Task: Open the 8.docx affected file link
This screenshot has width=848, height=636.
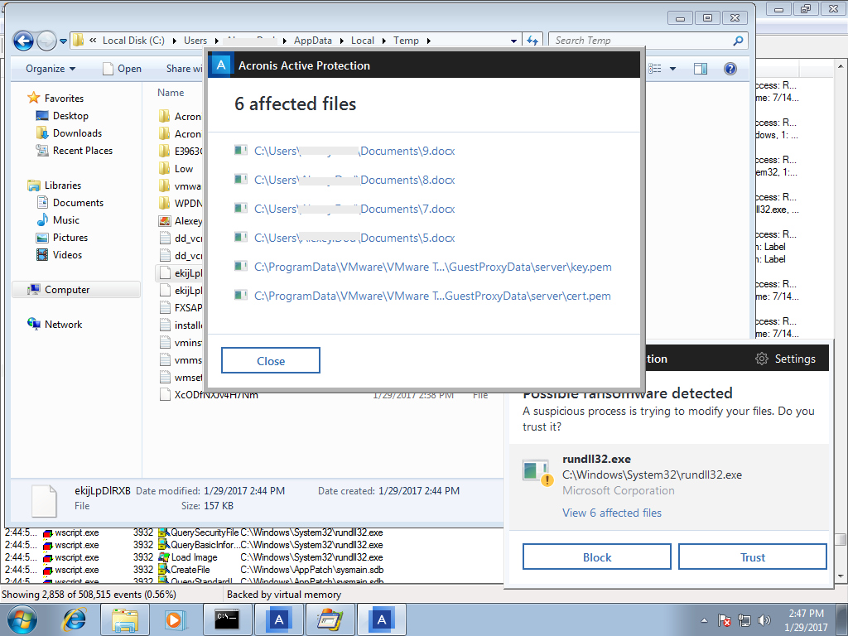Action: (x=354, y=180)
